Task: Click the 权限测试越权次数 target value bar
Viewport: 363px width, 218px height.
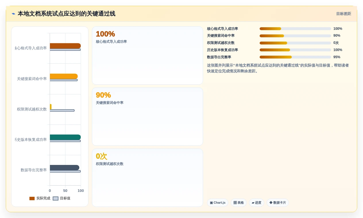Action: pos(62,110)
